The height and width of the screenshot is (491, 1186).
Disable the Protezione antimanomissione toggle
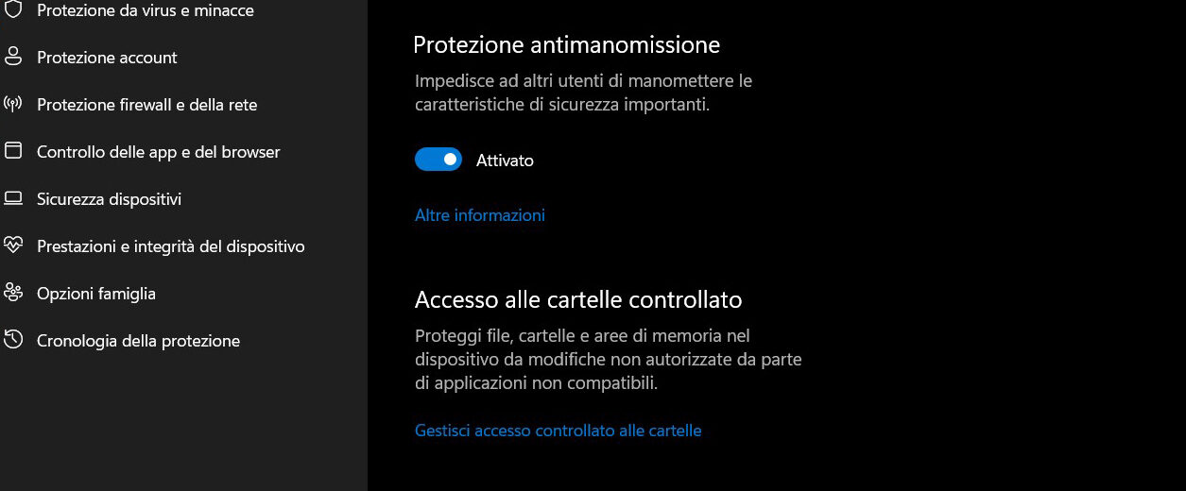pos(438,160)
